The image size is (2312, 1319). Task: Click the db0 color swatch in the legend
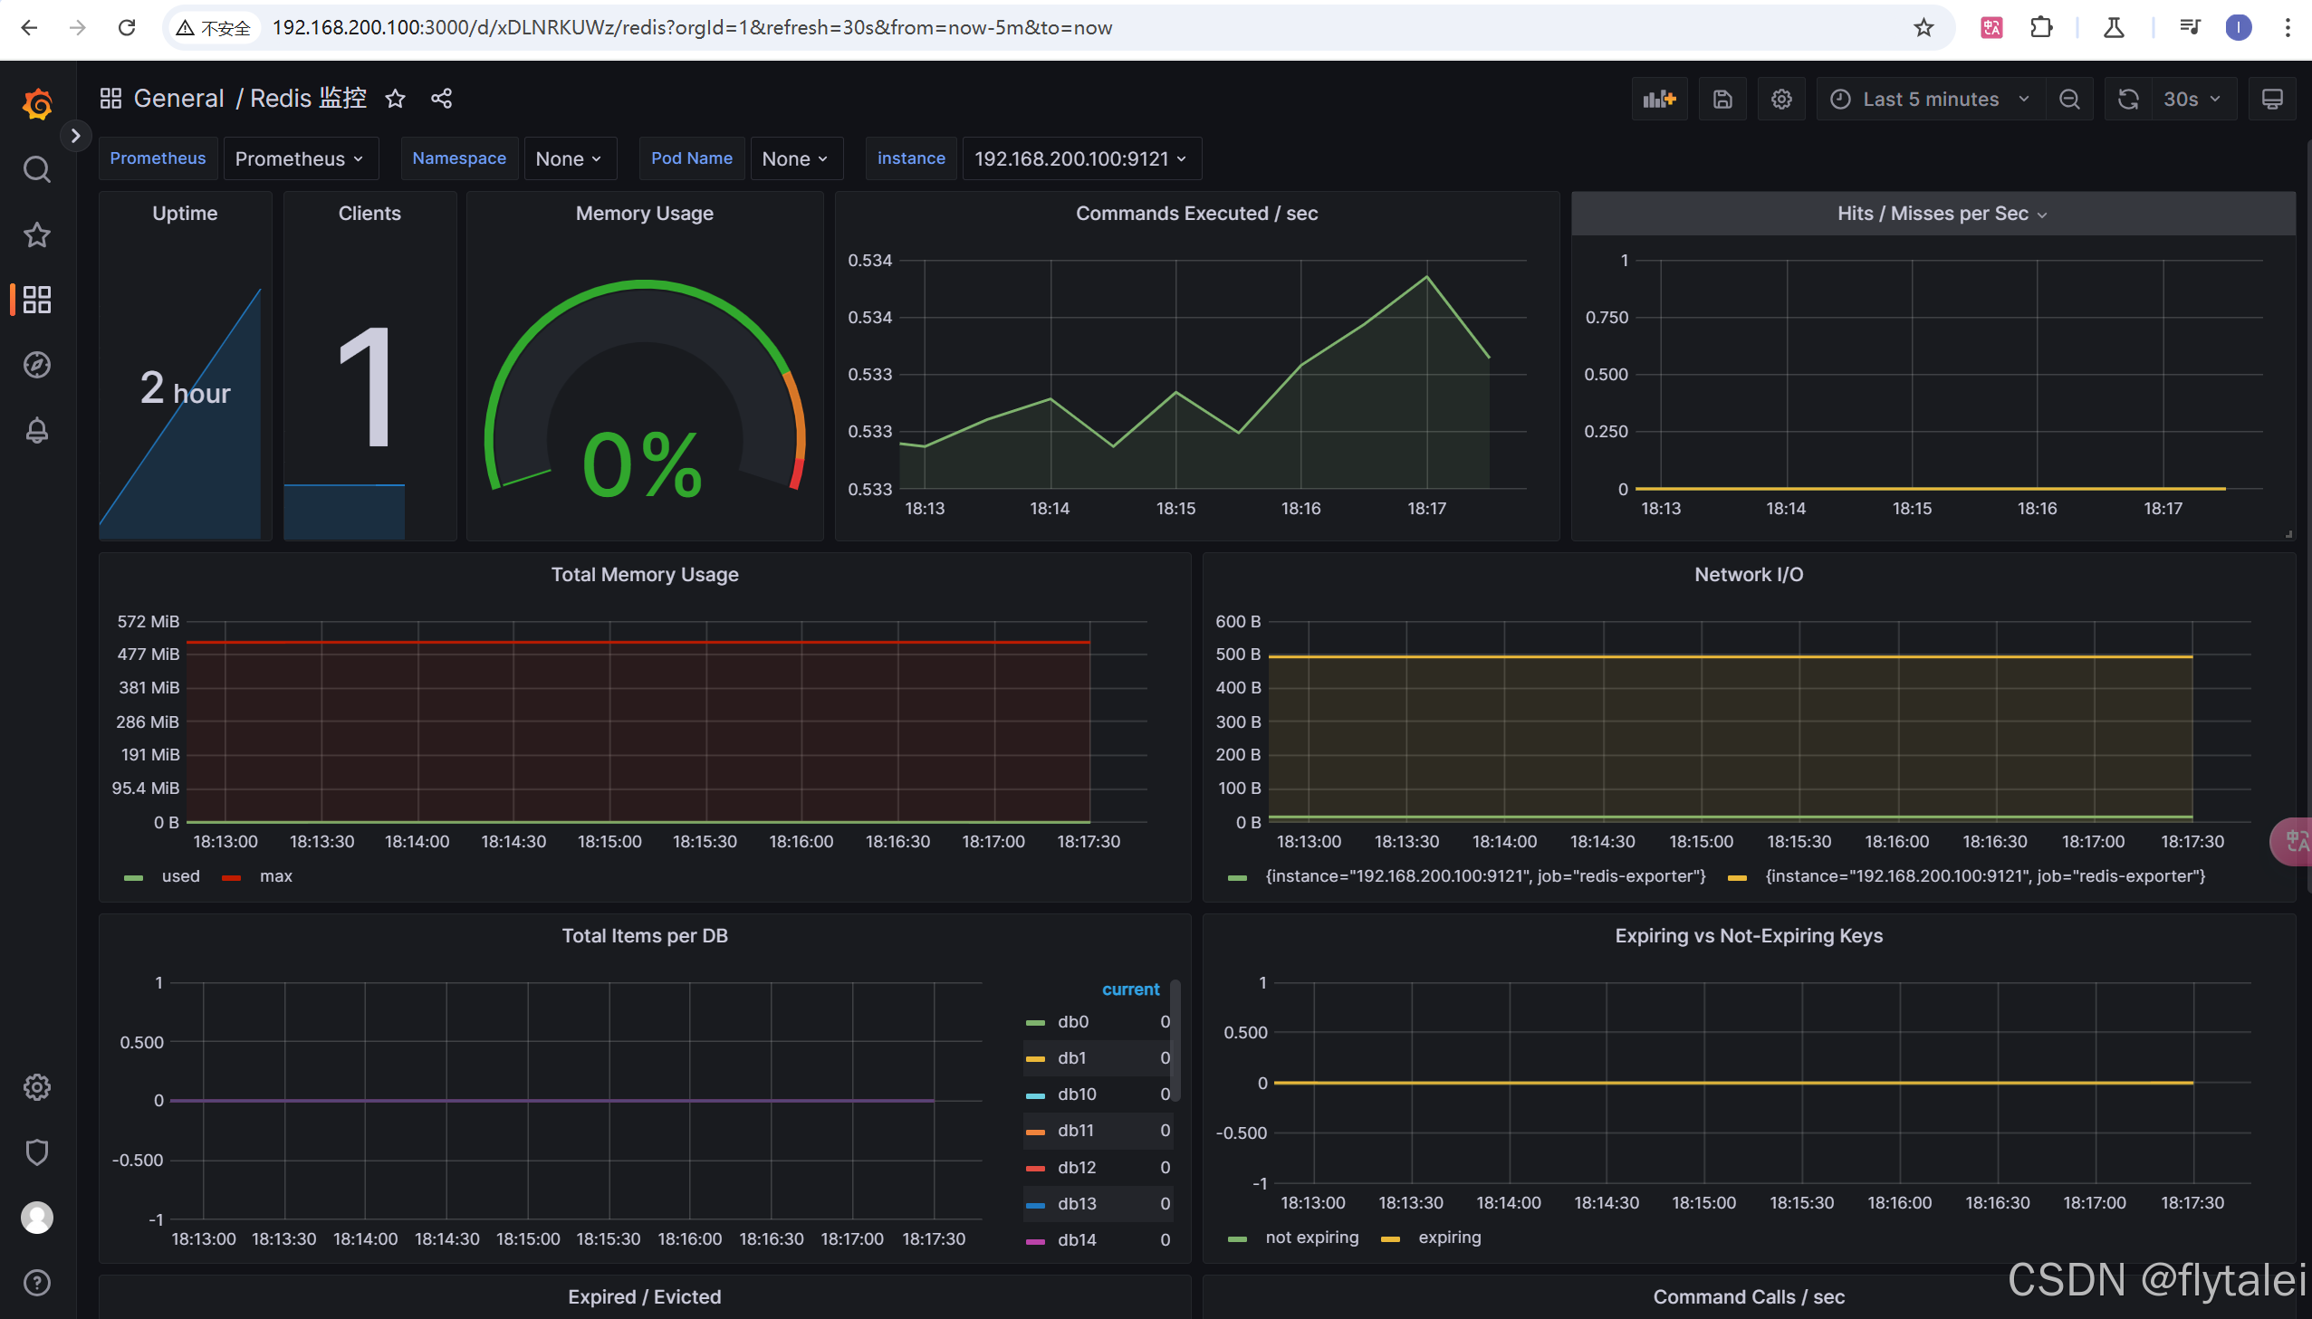pos(1035,1022)
